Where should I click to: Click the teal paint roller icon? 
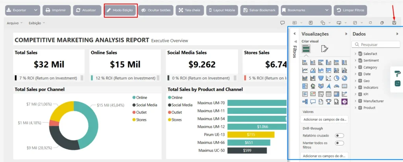pyautogui.click(x=397, y=73)
